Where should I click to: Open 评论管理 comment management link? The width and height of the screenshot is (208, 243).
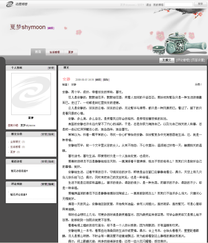click(183, 60)
